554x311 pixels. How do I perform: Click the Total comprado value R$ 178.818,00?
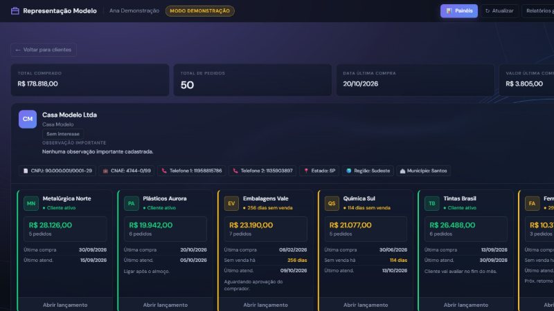pyautogui.click(x=38, y=84)
